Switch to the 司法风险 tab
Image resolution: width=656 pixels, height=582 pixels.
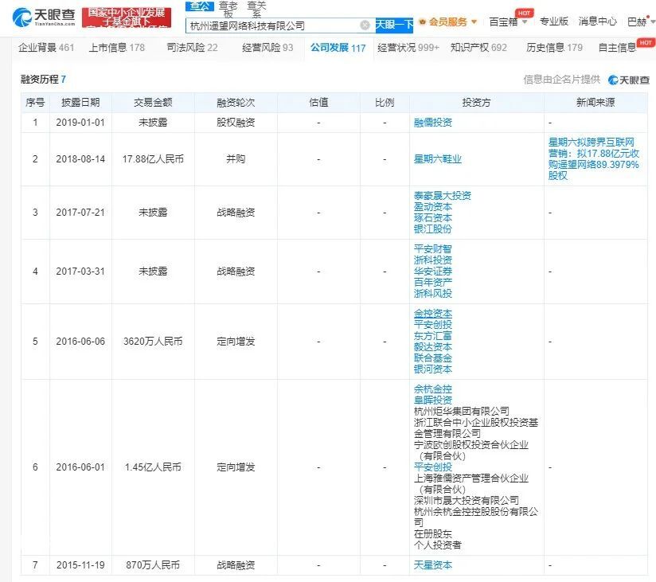[x=192, y=48]
